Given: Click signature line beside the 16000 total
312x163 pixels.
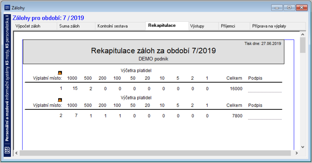Looking at the screenshot, I should point(265,92).
